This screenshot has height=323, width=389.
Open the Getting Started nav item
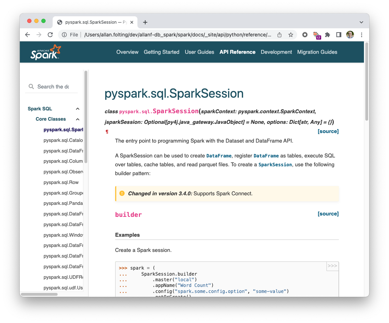161,52
